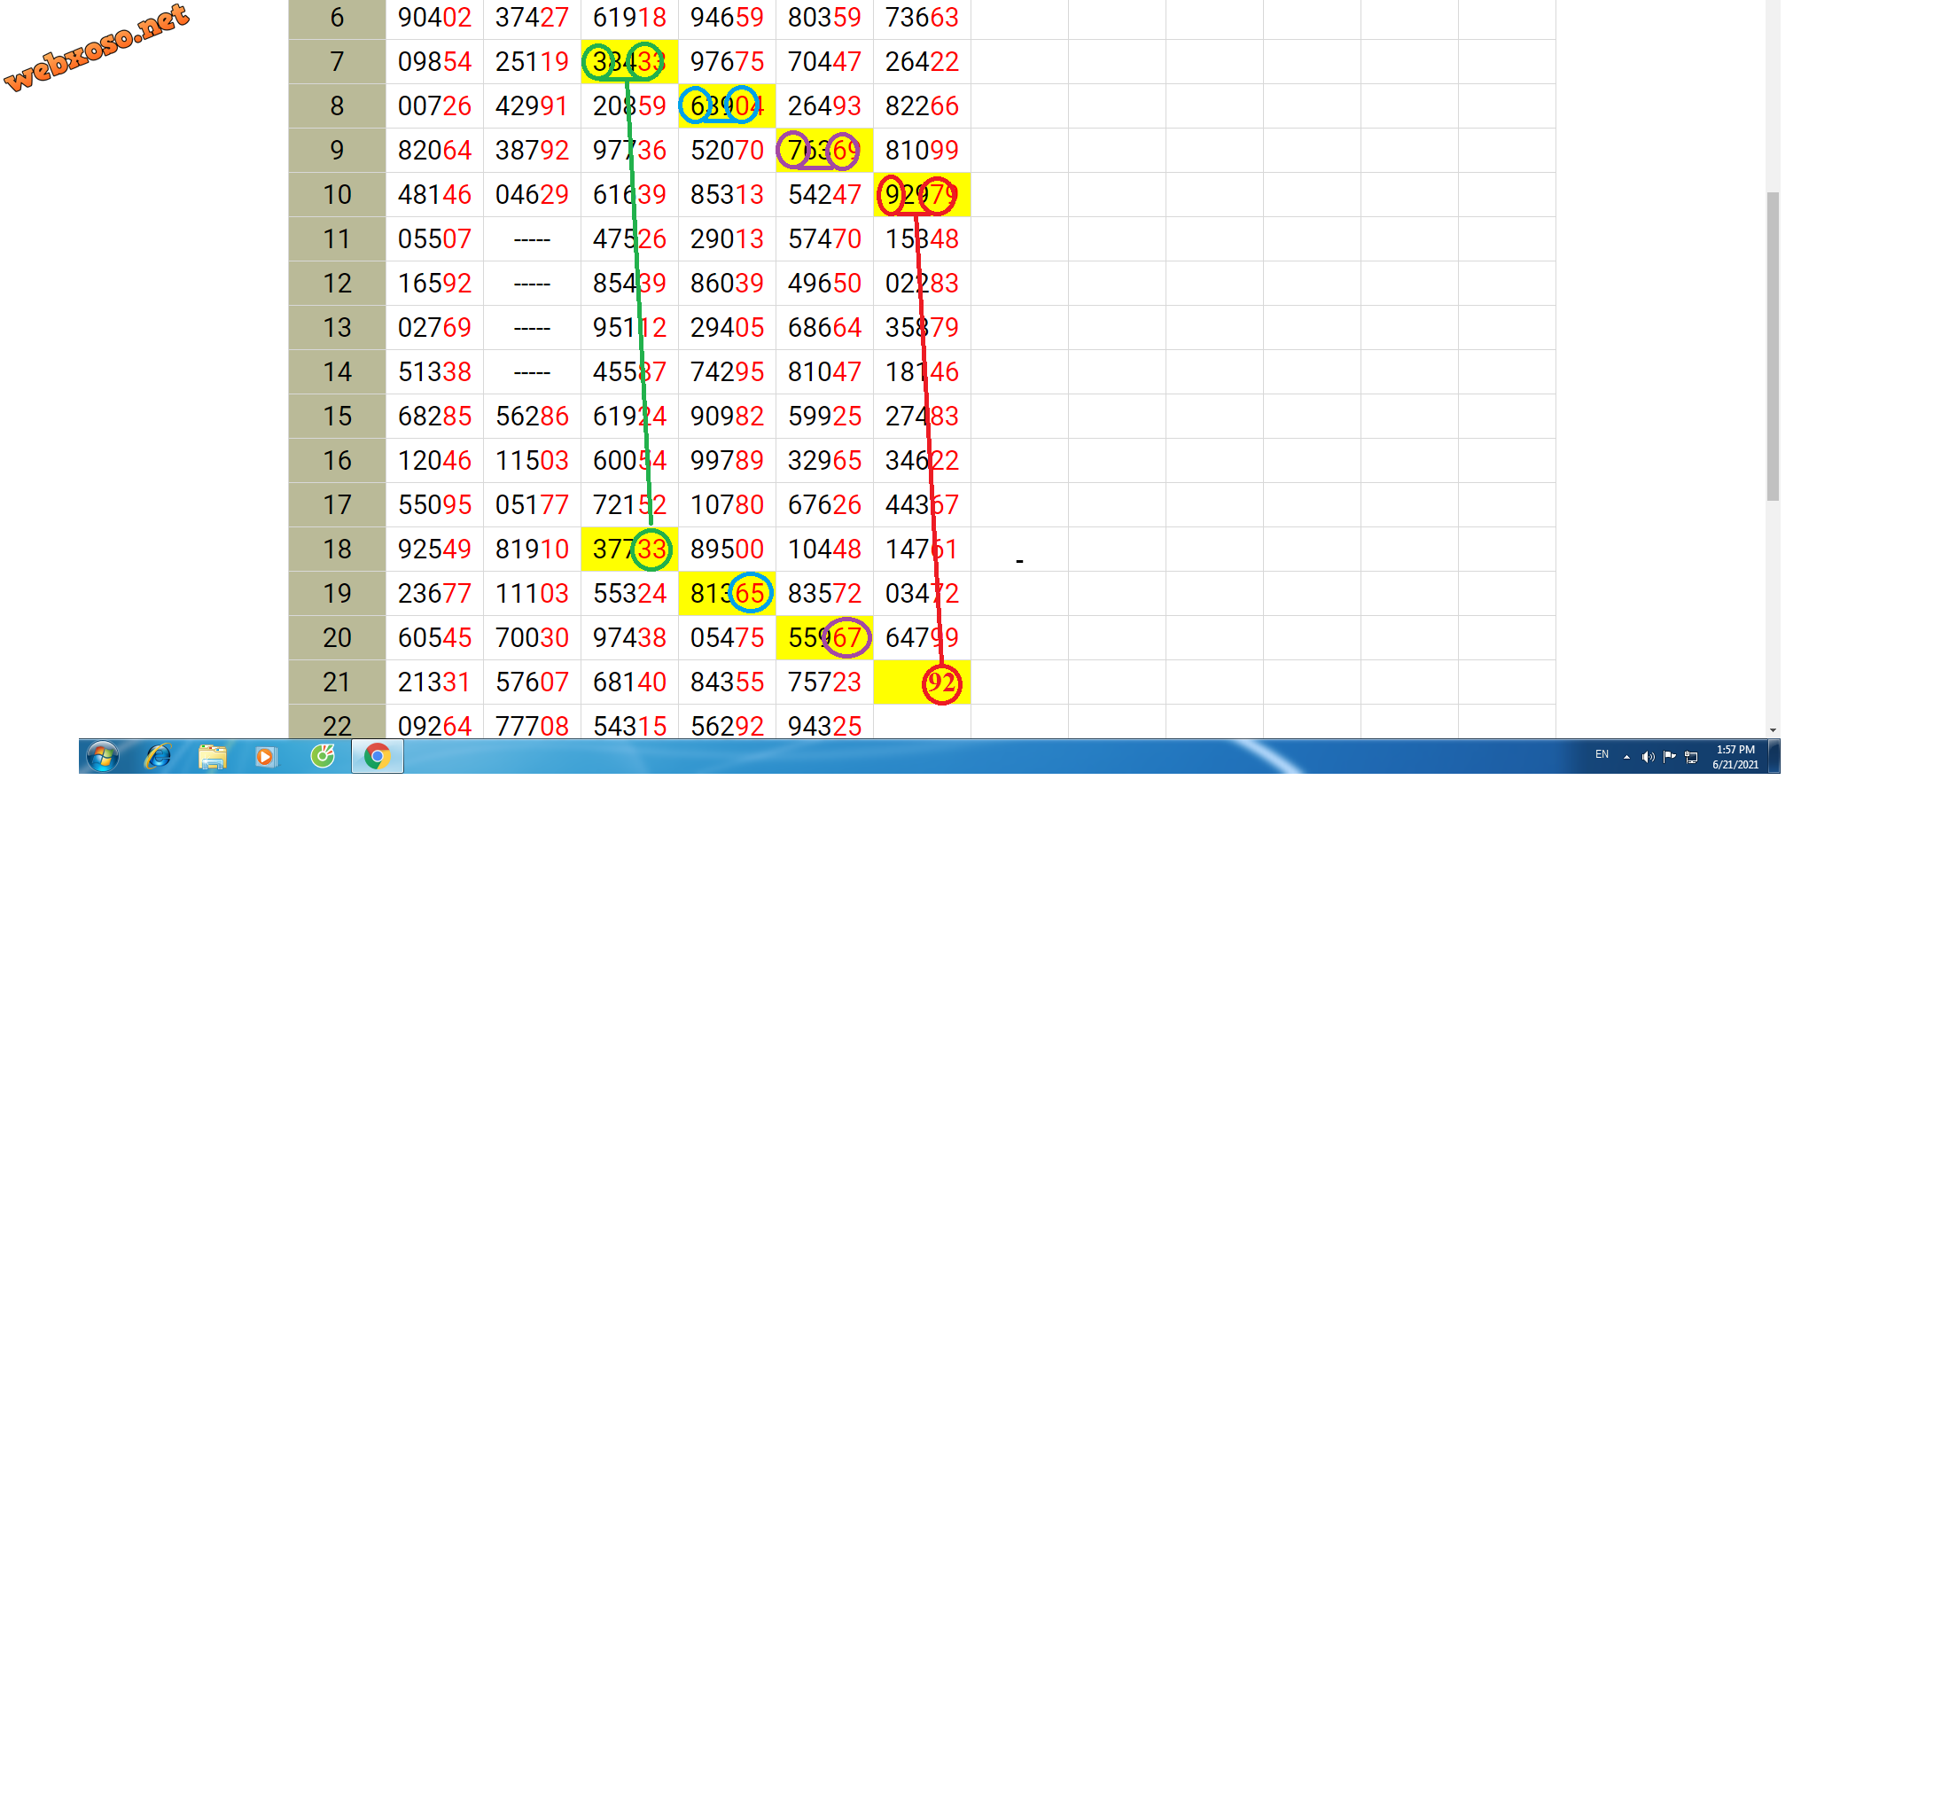Click cell containing 48146
The height and width of the screenshot is (1801, 1957).
(x=434, y=195)
